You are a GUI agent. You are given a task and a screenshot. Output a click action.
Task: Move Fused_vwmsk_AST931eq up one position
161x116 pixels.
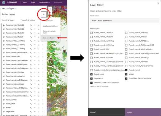35,45
